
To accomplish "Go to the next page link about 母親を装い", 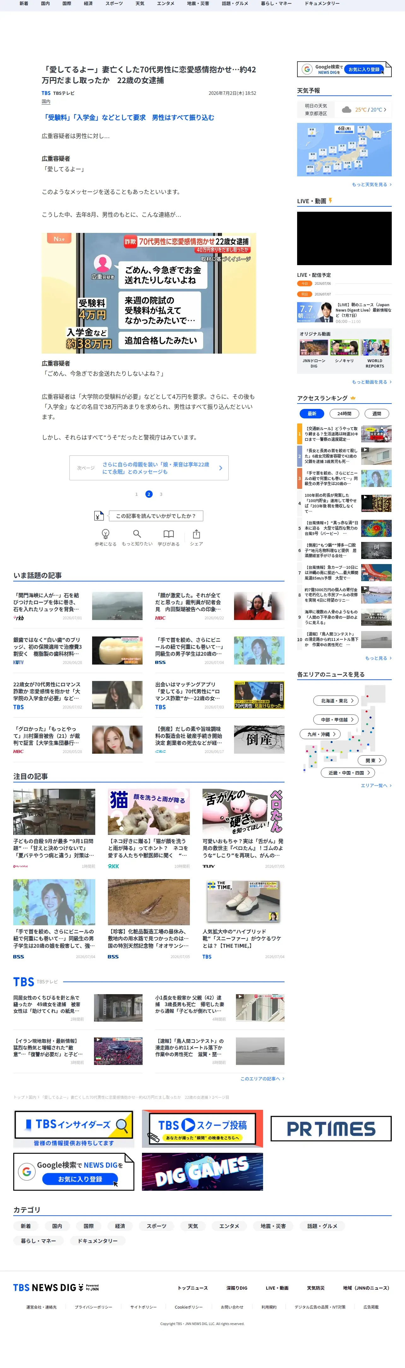I will click(149, 468).
